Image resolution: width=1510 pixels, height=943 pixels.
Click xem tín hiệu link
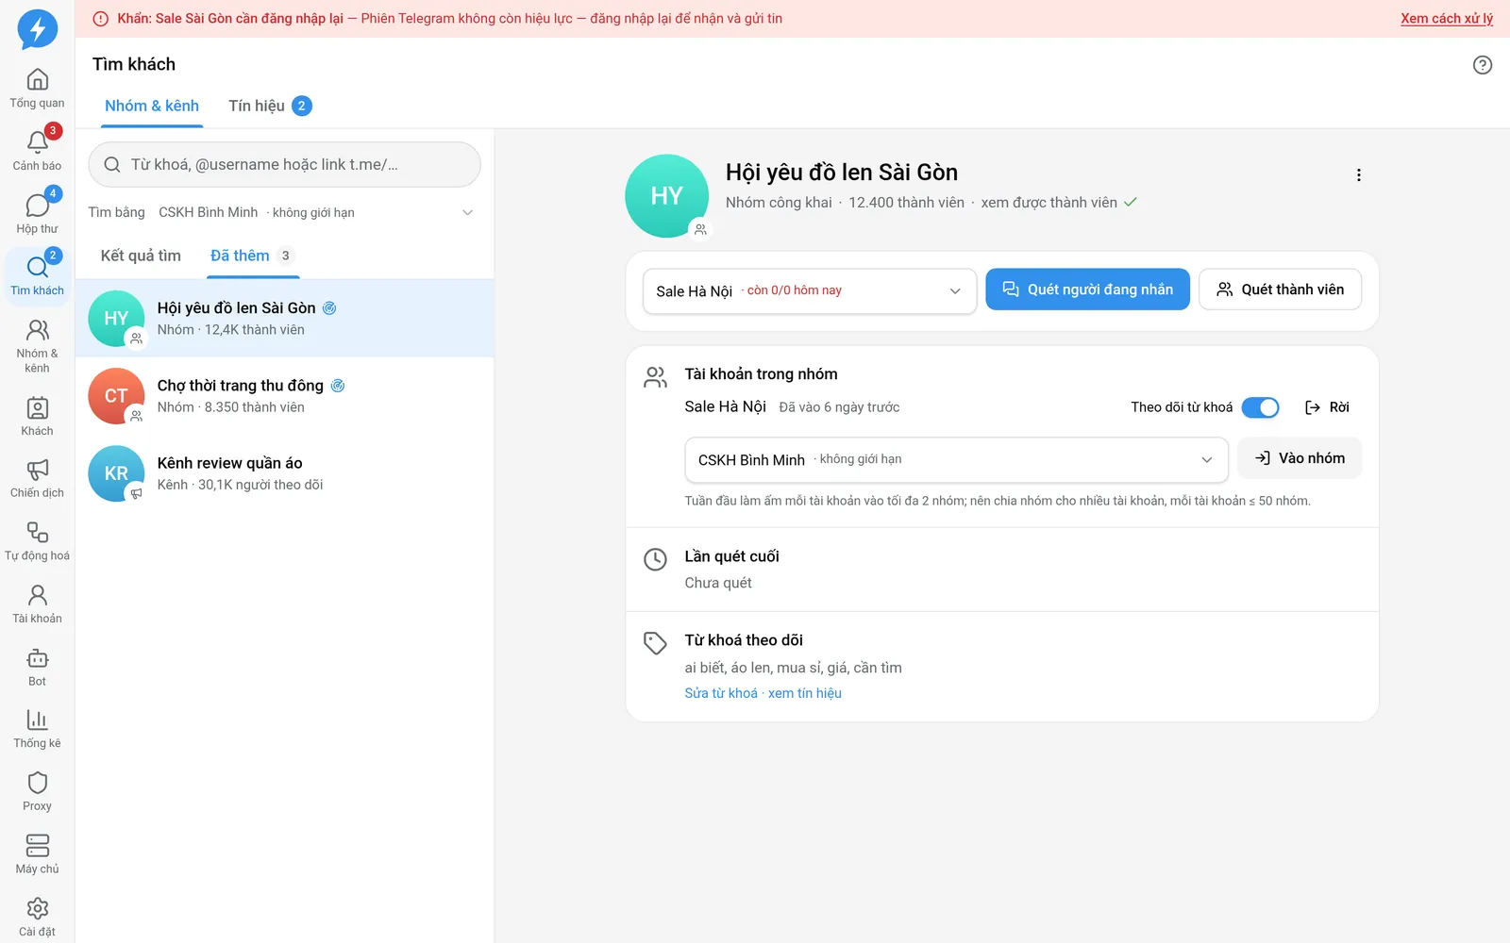[805, 693]
